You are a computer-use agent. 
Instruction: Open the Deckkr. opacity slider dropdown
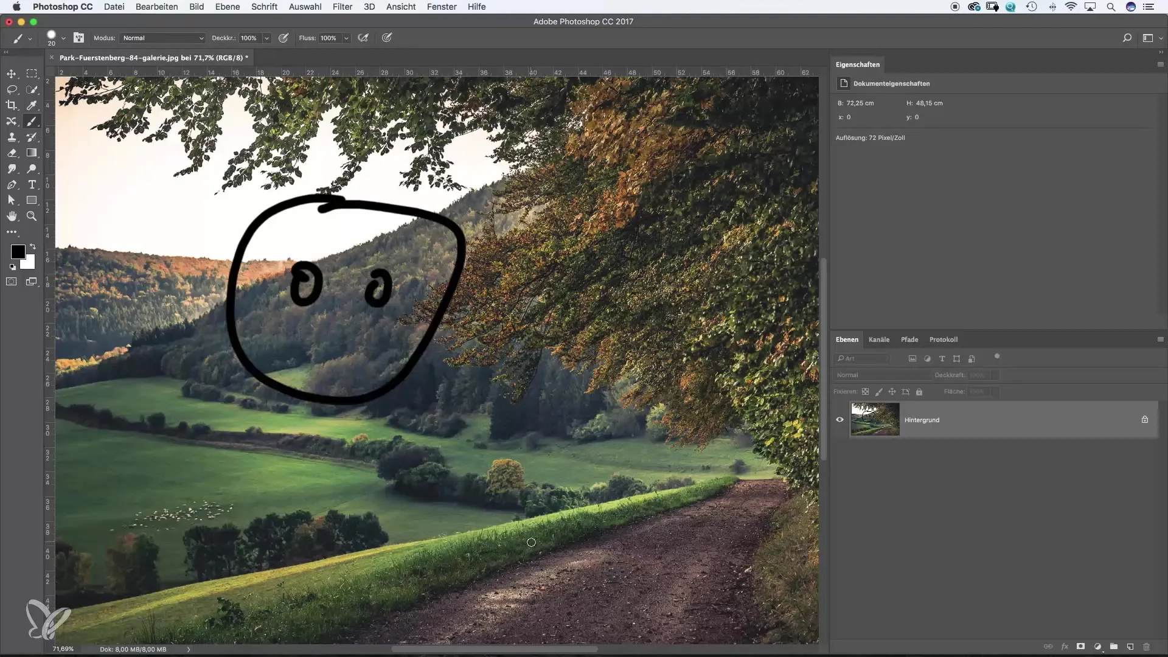(x=266, y=38)
